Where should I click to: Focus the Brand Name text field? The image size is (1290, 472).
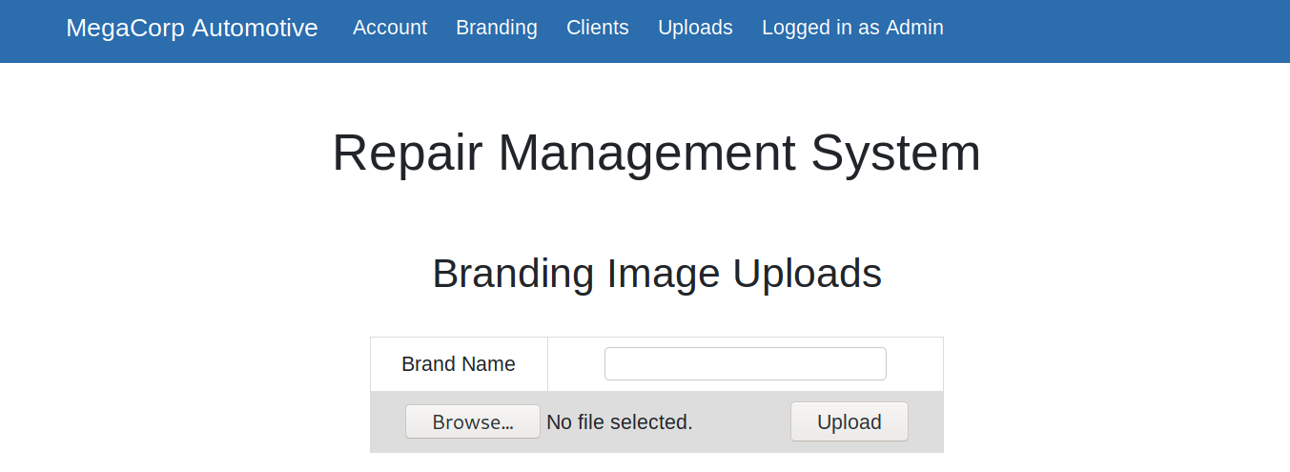point(745,363)
